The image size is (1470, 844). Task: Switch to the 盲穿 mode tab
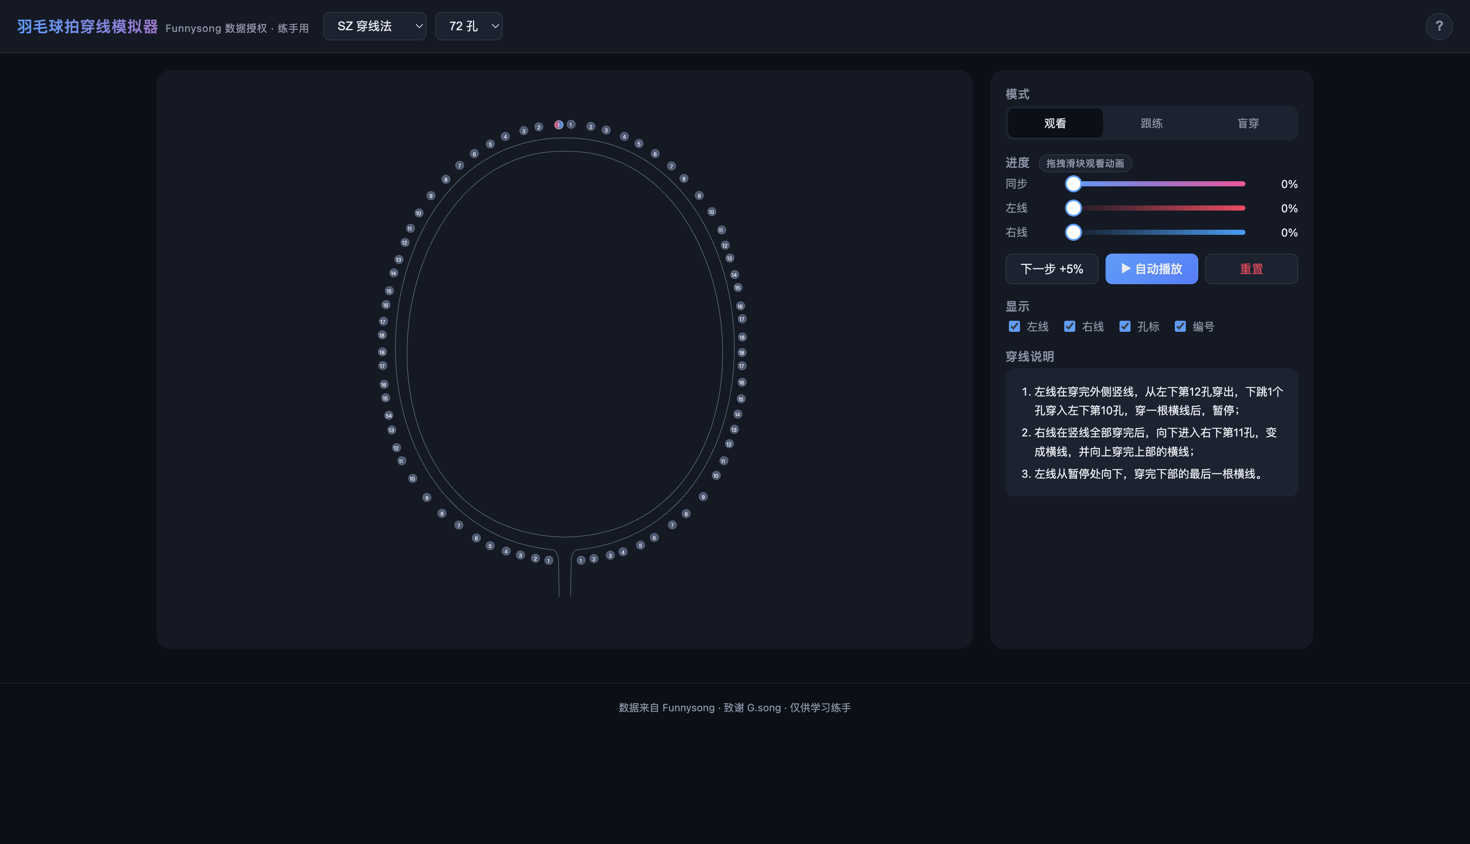click(x=1248, y=123)
